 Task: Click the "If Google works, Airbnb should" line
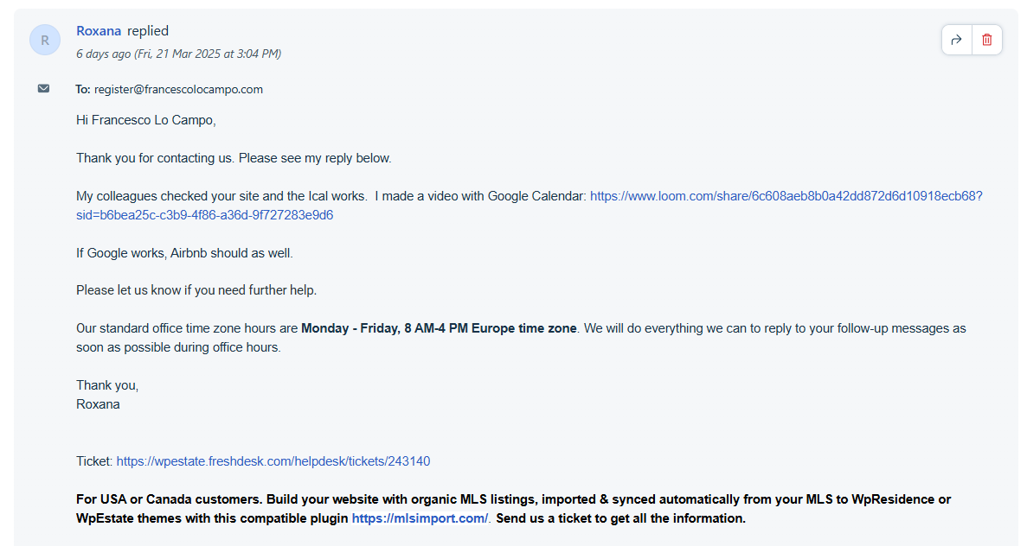pos(184,253)
